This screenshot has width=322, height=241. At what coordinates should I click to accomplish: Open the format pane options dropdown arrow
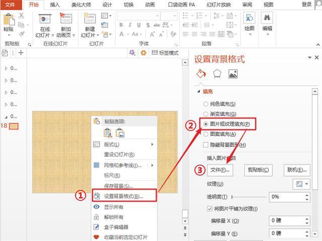(309, 58)
